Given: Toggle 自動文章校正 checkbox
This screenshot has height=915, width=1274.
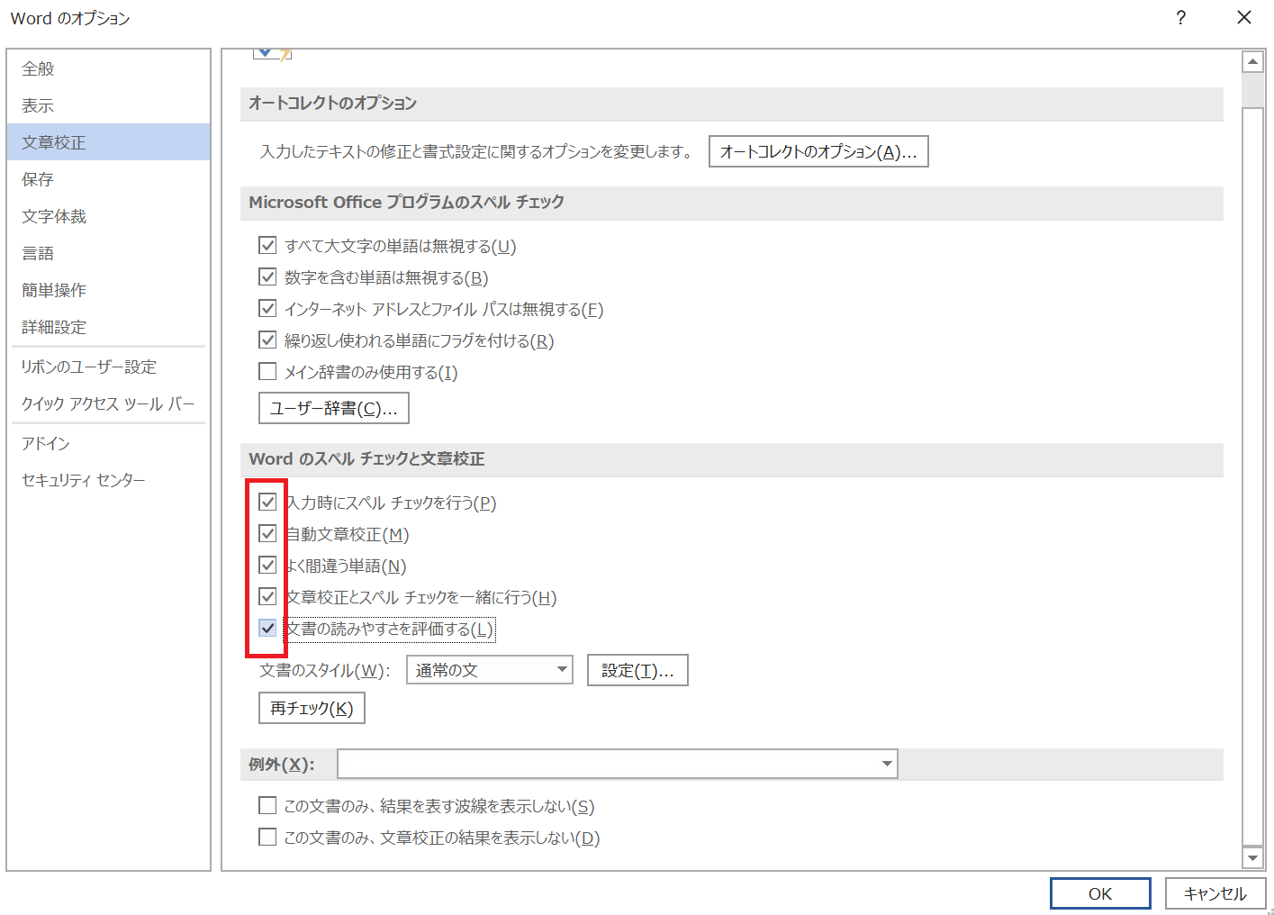Looking at the screenshot, I should tap(267, 533).
